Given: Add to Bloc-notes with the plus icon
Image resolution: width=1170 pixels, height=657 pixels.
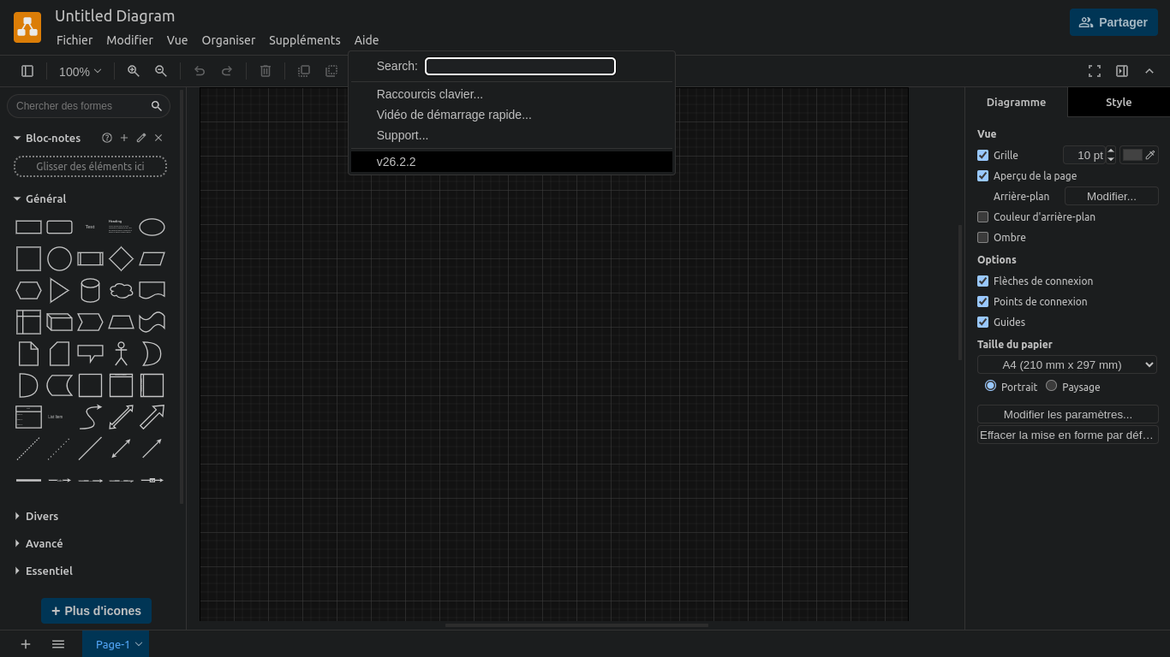Looking at the screenshot, I should click(x=124, y=138).
